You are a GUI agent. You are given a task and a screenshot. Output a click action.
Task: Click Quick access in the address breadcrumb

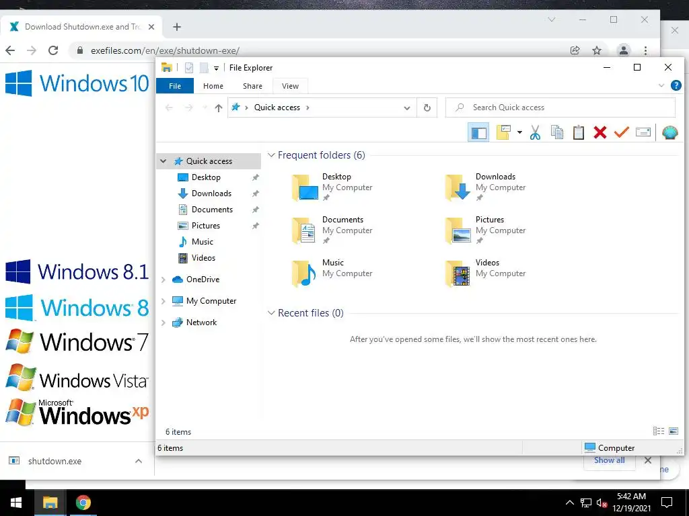pyautogui.click(x=277, y=107)
